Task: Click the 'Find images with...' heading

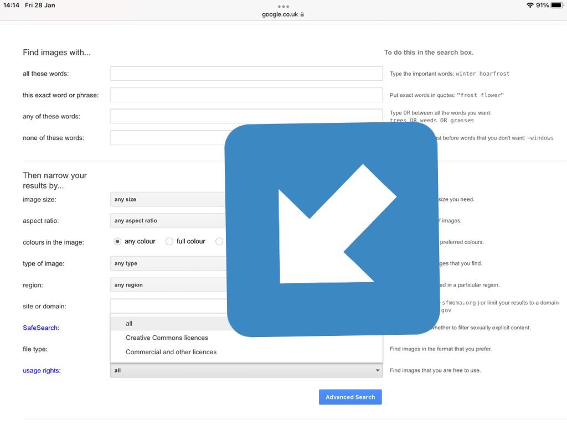Action: click(x=57, y=53)
